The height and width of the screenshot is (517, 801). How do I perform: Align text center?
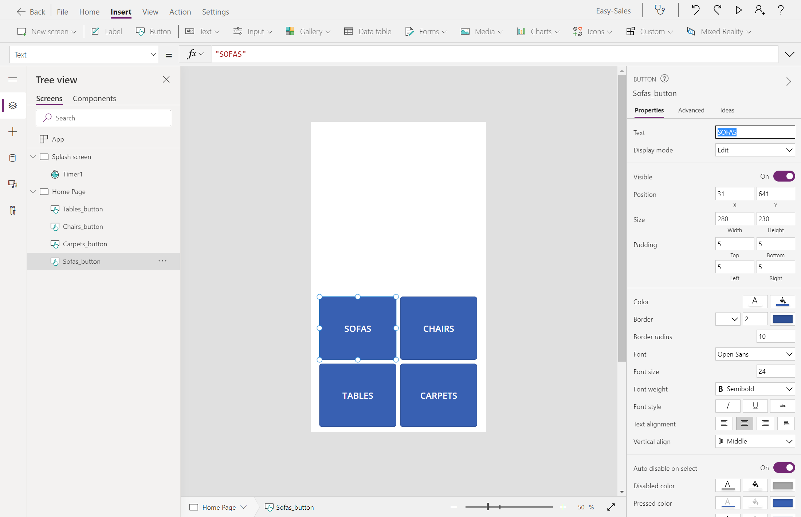click(745, 423)
